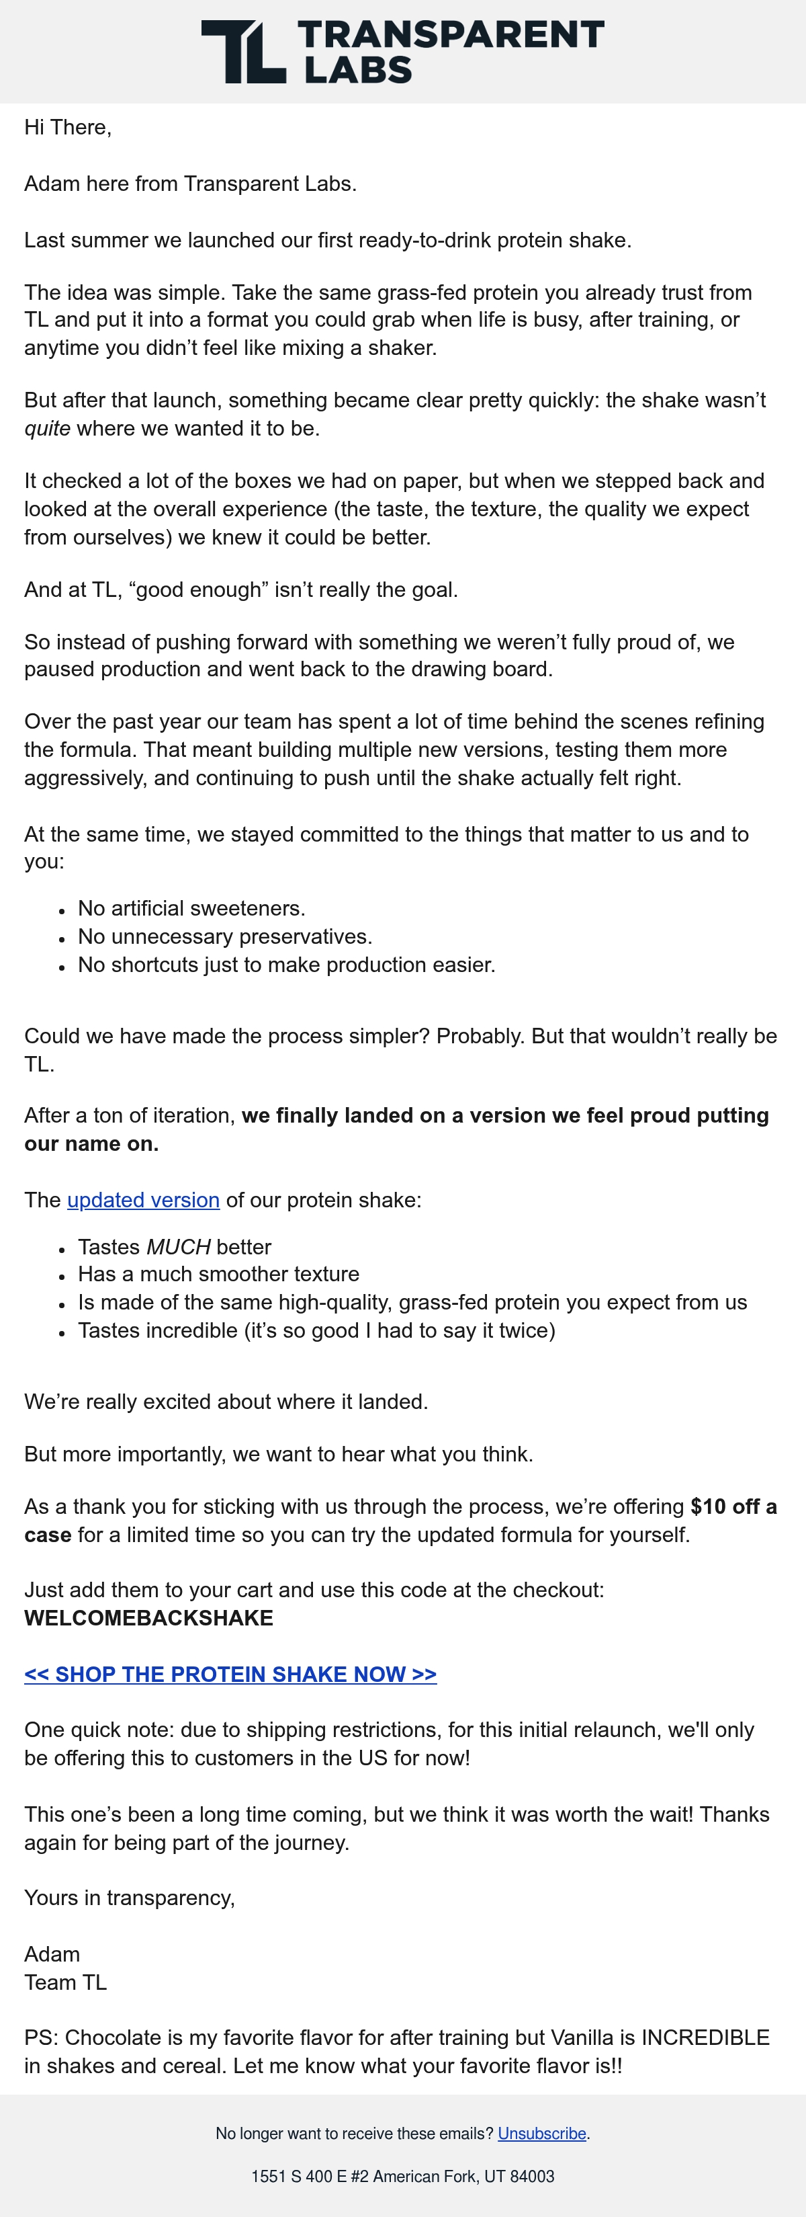Click 'Adam here from Transparent Labs.' line
The height and width of the screenshot is (2217, 806).
[x=190, y=184]
